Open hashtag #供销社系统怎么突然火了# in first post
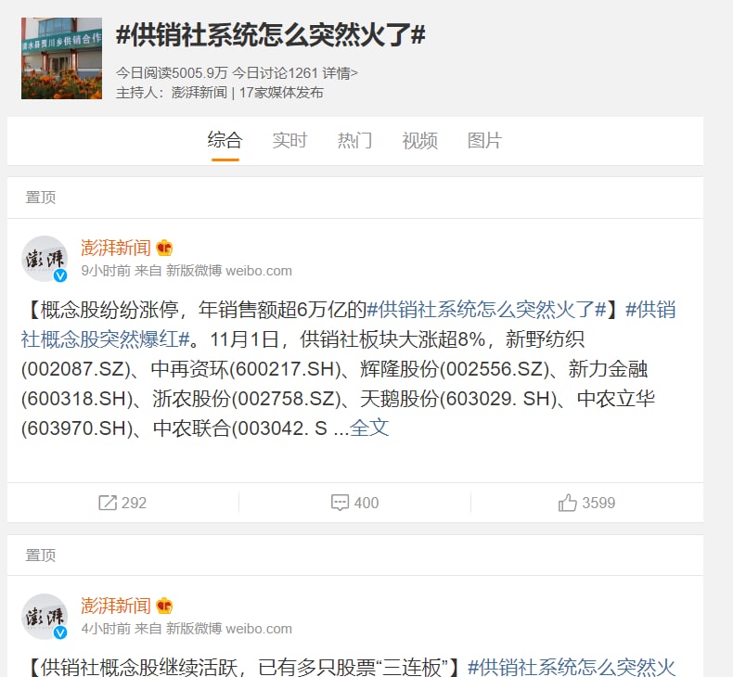 point(486,310)
